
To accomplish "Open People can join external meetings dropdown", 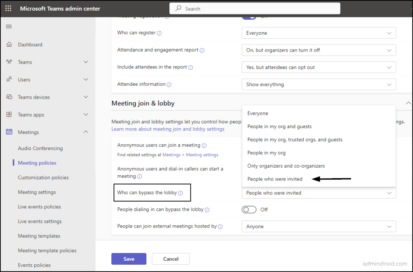I will point(319,226).
